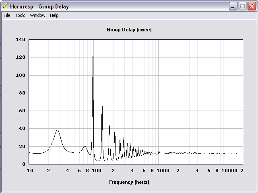Open the Tools menu
Image resolution: width=258 pixels, height=193 pixels.
click(x=20, y=15)
